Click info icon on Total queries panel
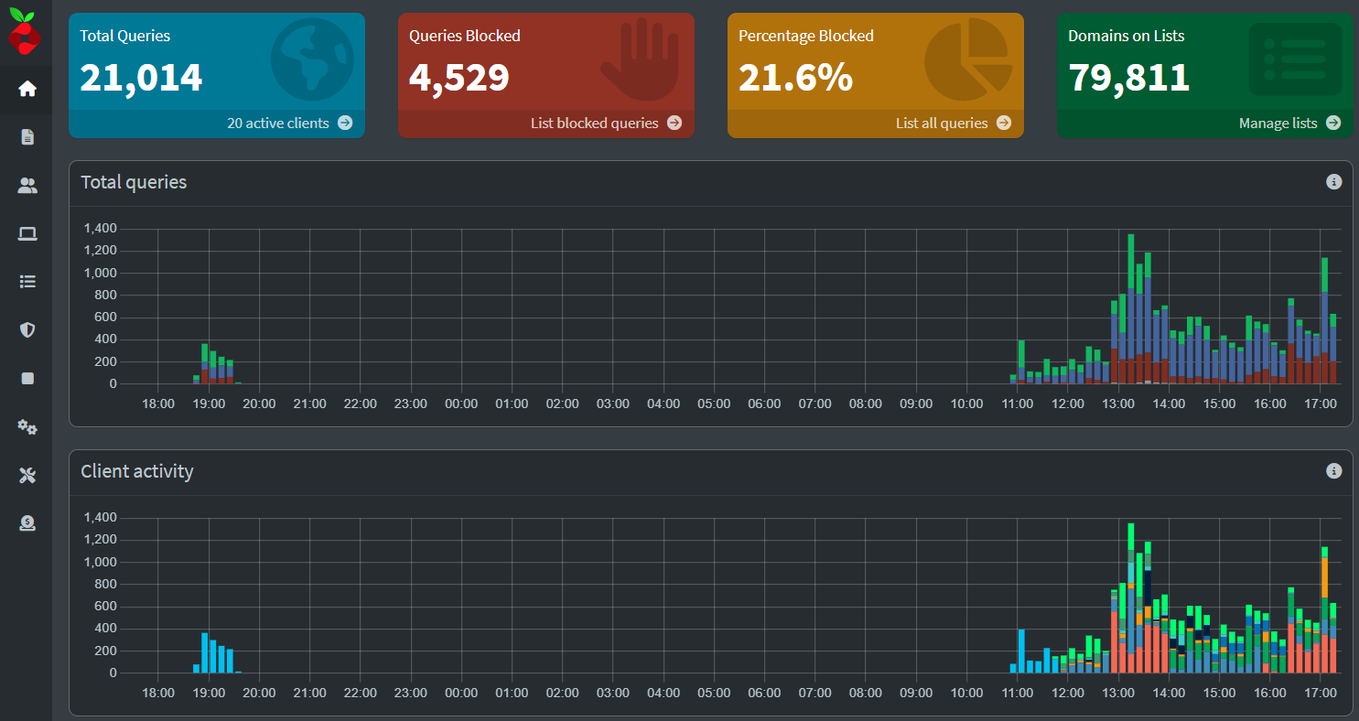1359x721 pixels. point(1333,182)
